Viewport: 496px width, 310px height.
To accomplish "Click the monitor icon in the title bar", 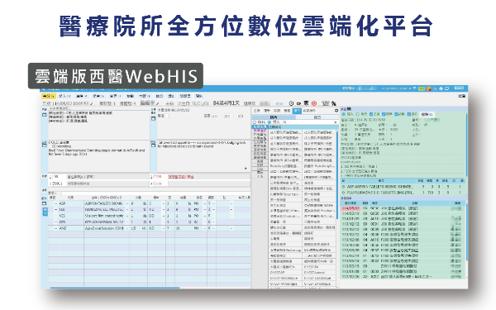I will click(x=446, y=88).
